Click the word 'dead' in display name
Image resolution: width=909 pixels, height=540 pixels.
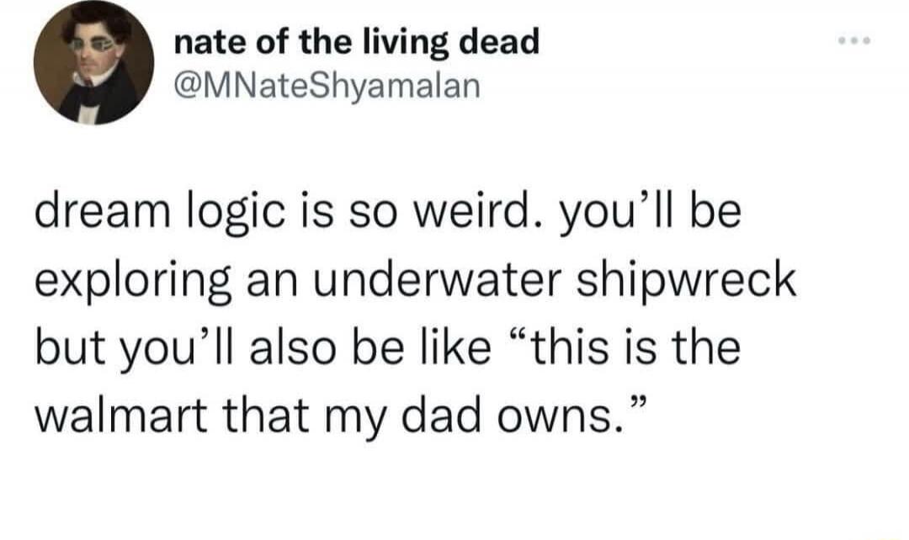[498, 42]
